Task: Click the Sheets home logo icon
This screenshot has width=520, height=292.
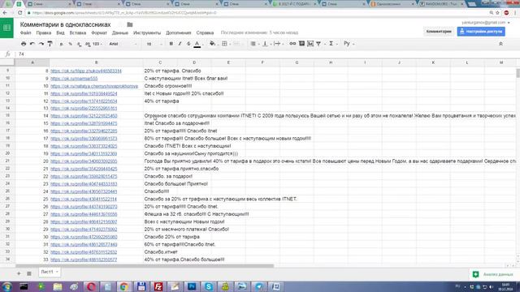Action: pyautogui.click(x=6, y=28)
